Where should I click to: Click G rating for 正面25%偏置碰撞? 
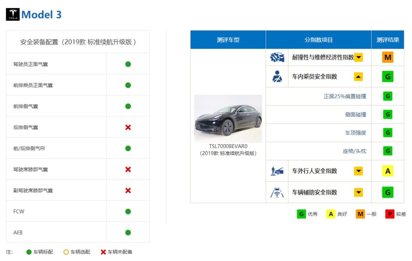388,96
